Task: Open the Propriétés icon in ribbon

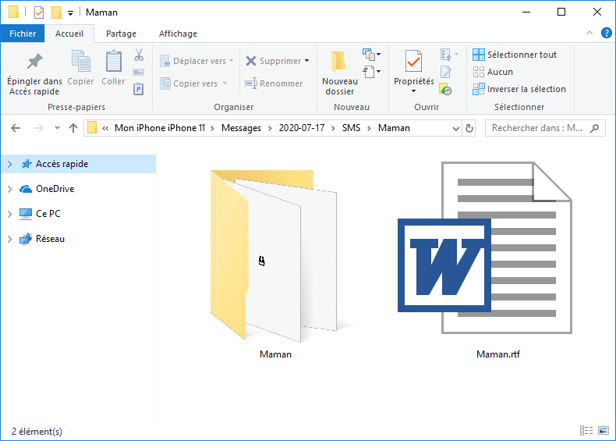Action: (x=413, y=62)
